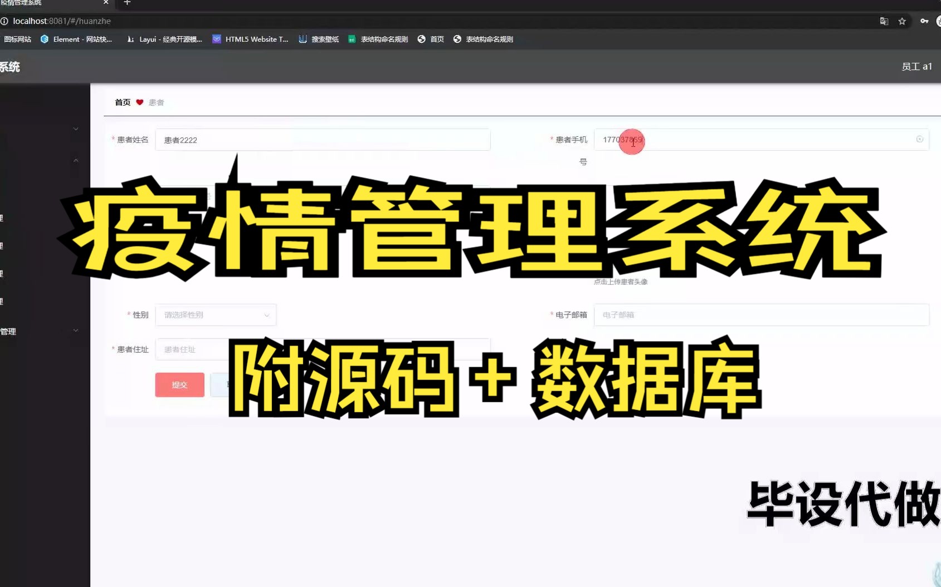Click the heart icon in the breadcrumb
941x587 pixels.
[x=139, y=102]
